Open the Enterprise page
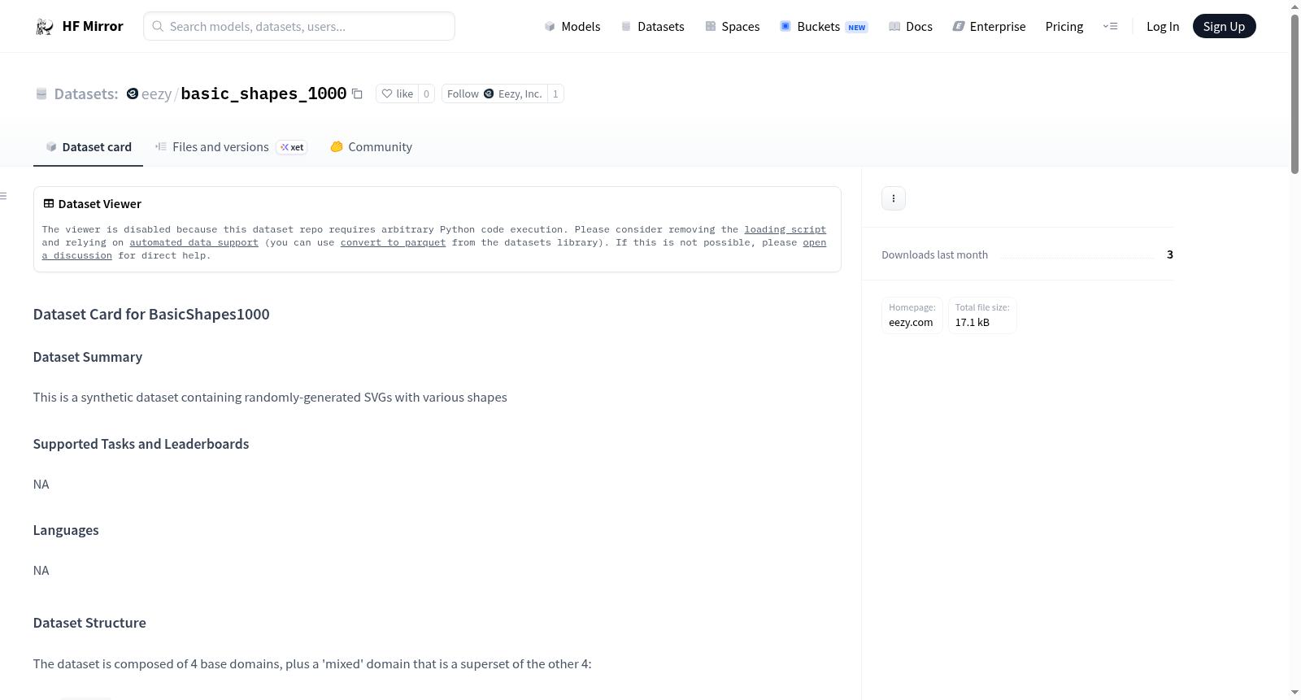 coord(989,26)
